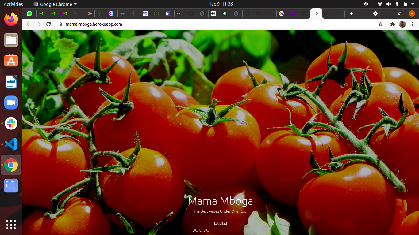The image size is (419, 235).
Task: Reload the mama-mboga page
Action: tap(48, 24)
